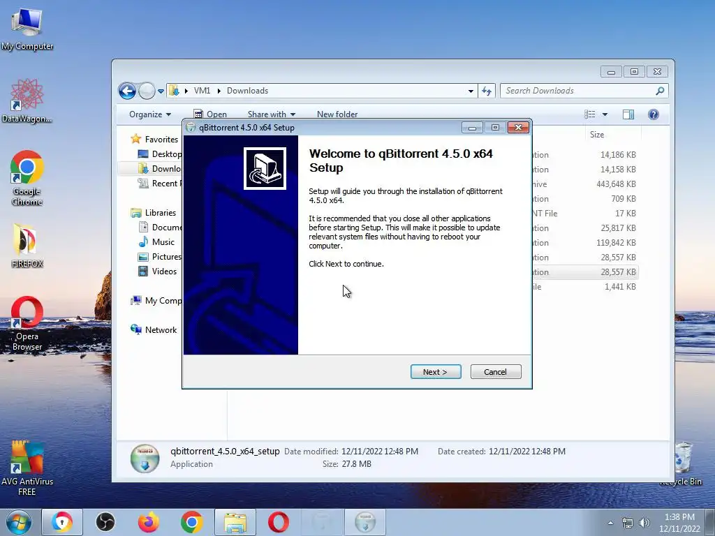The image size is (715, 536).
Task: Open volume control tray icon
Action: point(644,523)
